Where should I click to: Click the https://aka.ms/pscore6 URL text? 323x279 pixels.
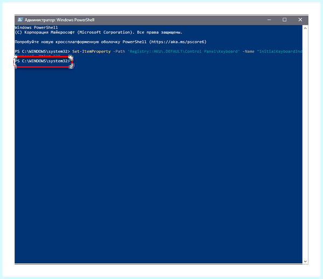point(178,42)
